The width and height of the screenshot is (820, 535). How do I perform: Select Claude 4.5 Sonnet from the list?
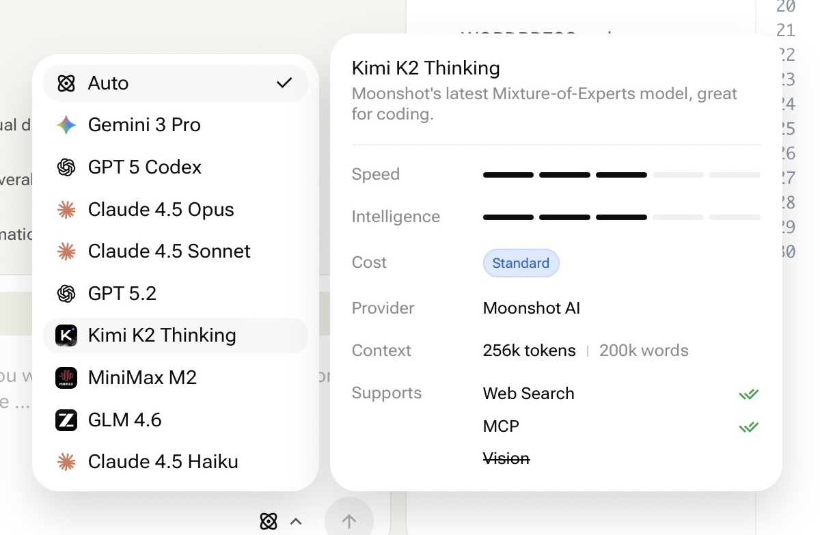tap(169, 251)
